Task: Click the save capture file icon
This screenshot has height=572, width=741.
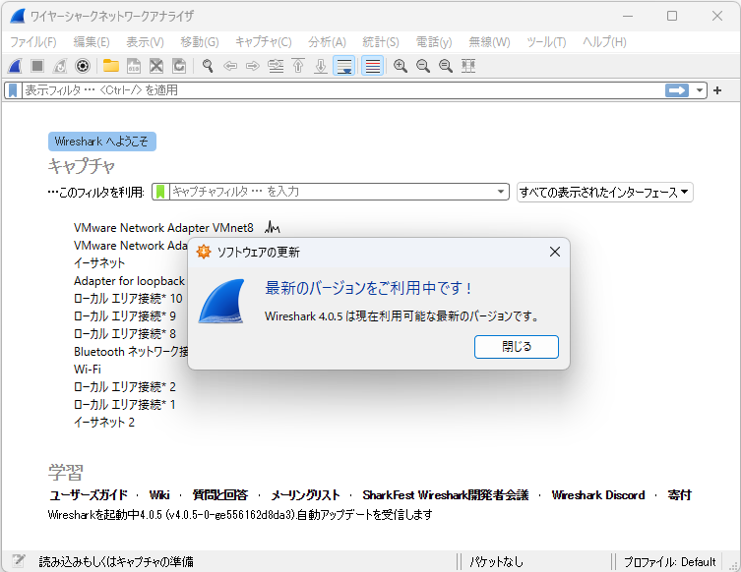Action: pyautogui.click(x=134, y=66)
